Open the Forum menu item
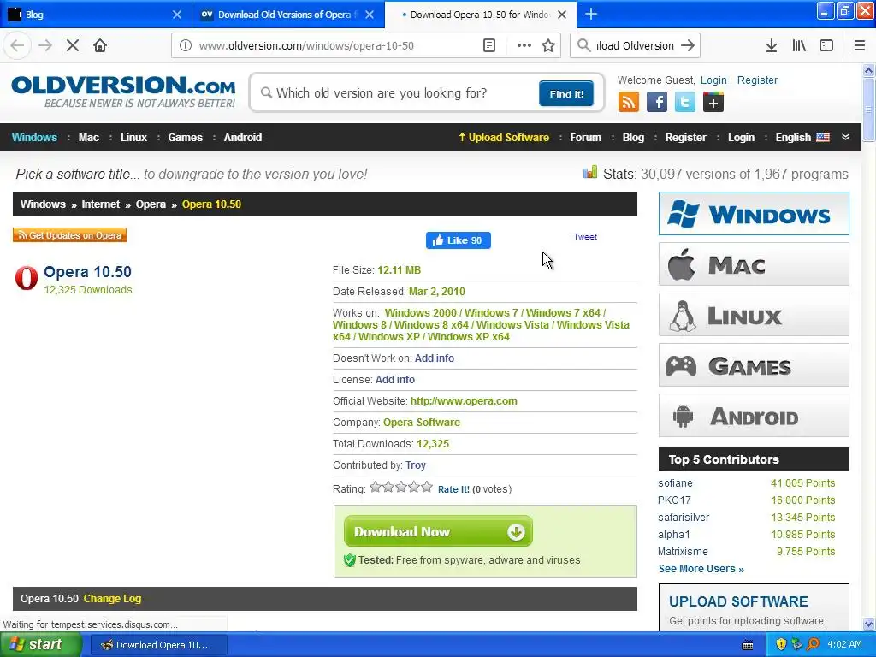The height and width of the screenshot is (657, 876). coord(585,138)
